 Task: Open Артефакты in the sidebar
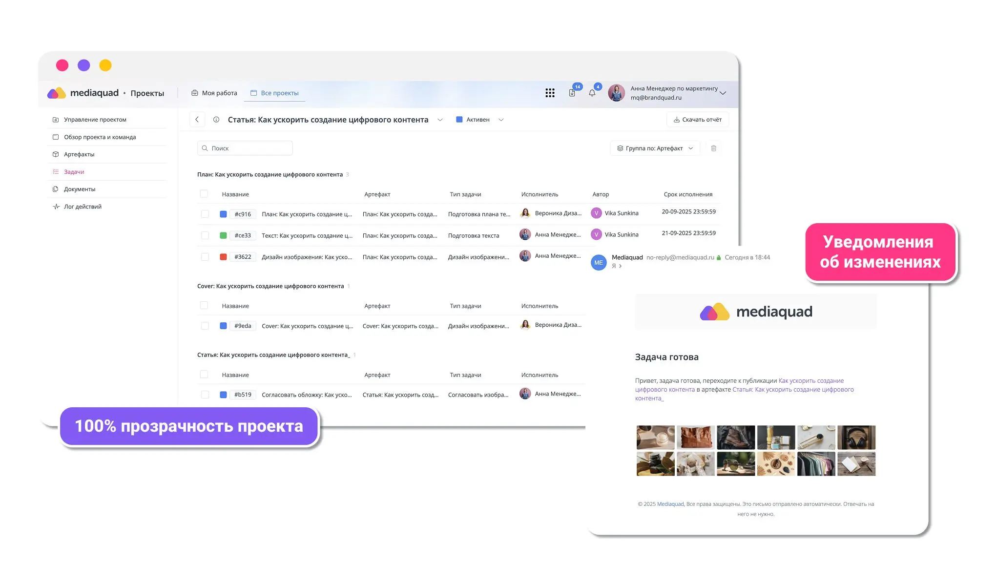(x=79, y=154)
